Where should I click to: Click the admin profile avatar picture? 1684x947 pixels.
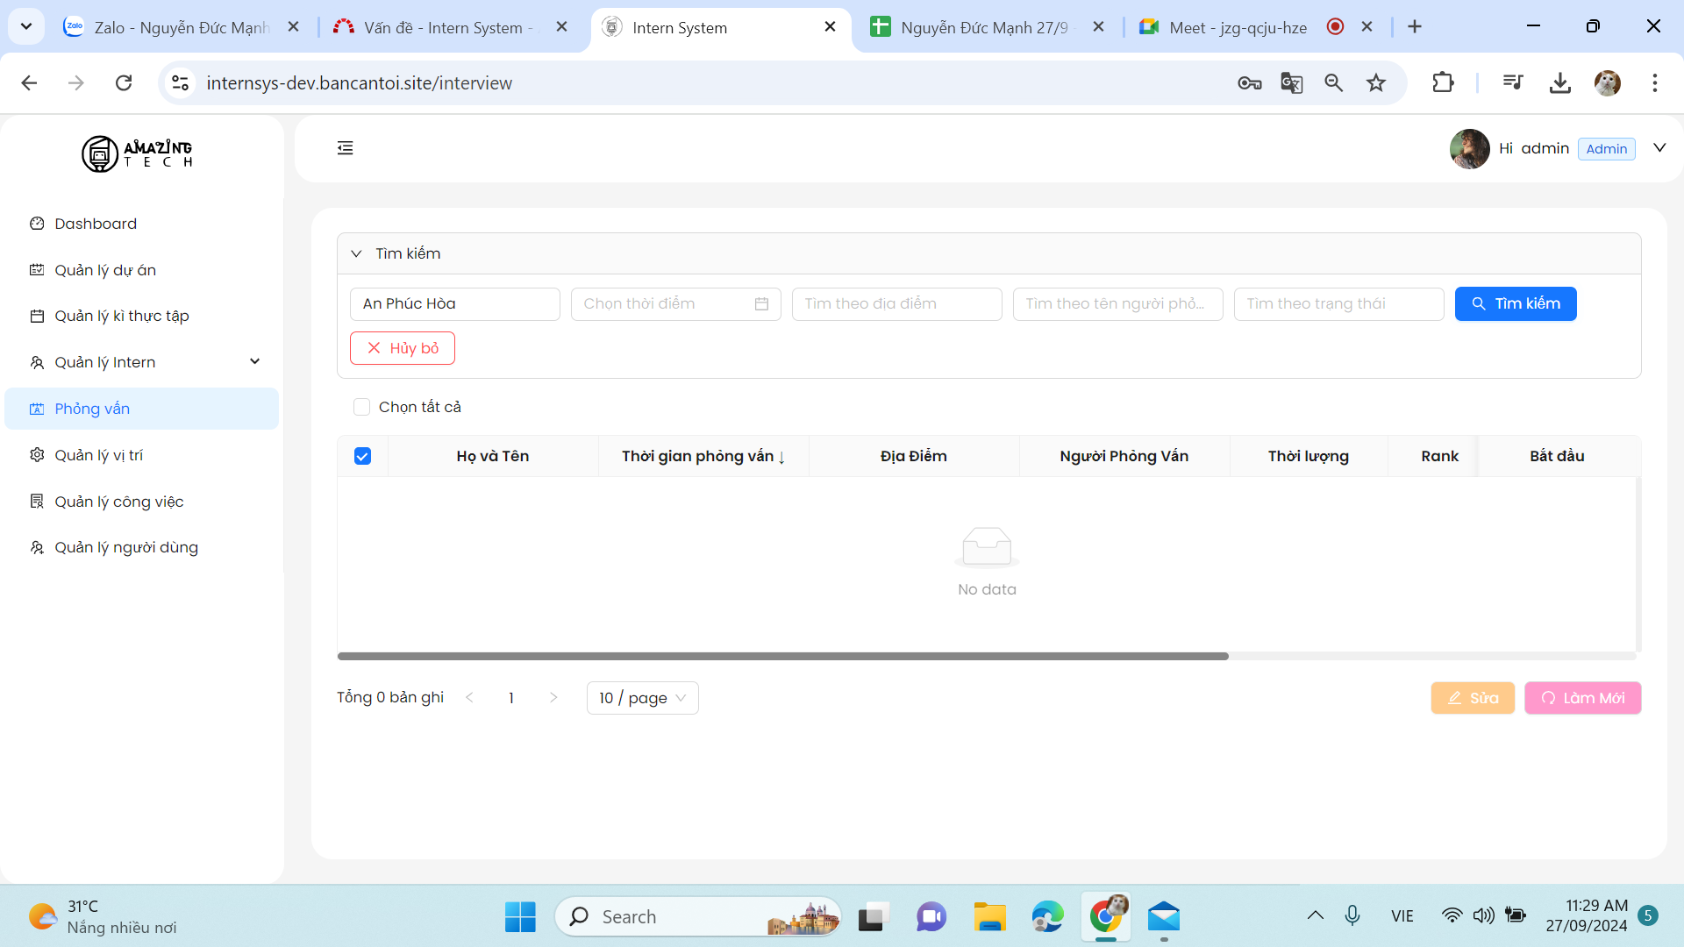tap(1469, 148)
